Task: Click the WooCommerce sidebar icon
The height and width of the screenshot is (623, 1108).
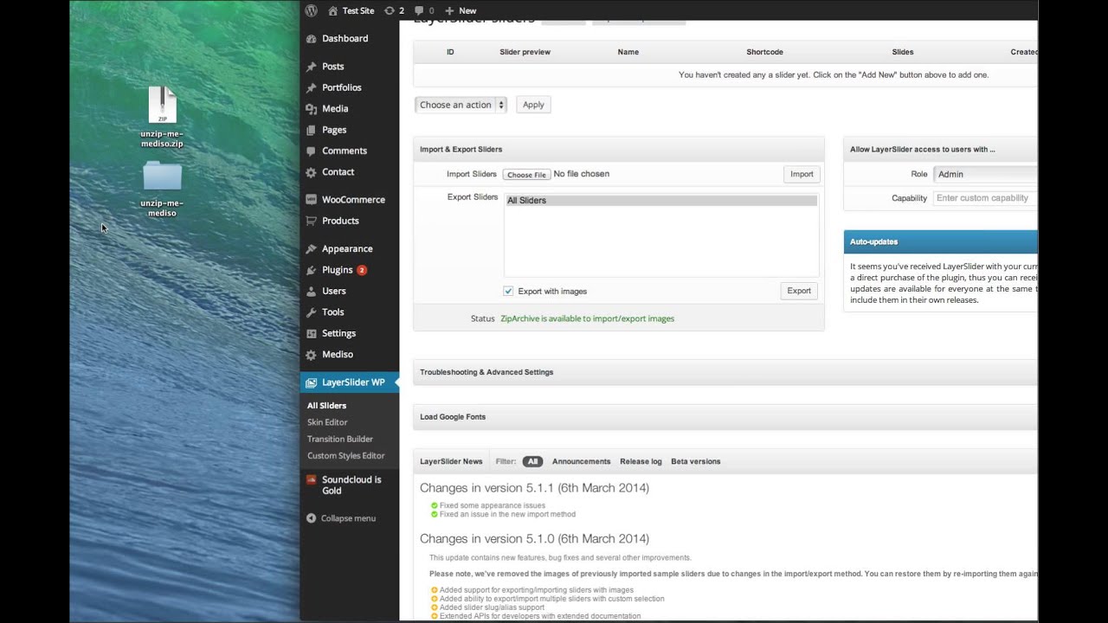Action: [x=312, y=200]
